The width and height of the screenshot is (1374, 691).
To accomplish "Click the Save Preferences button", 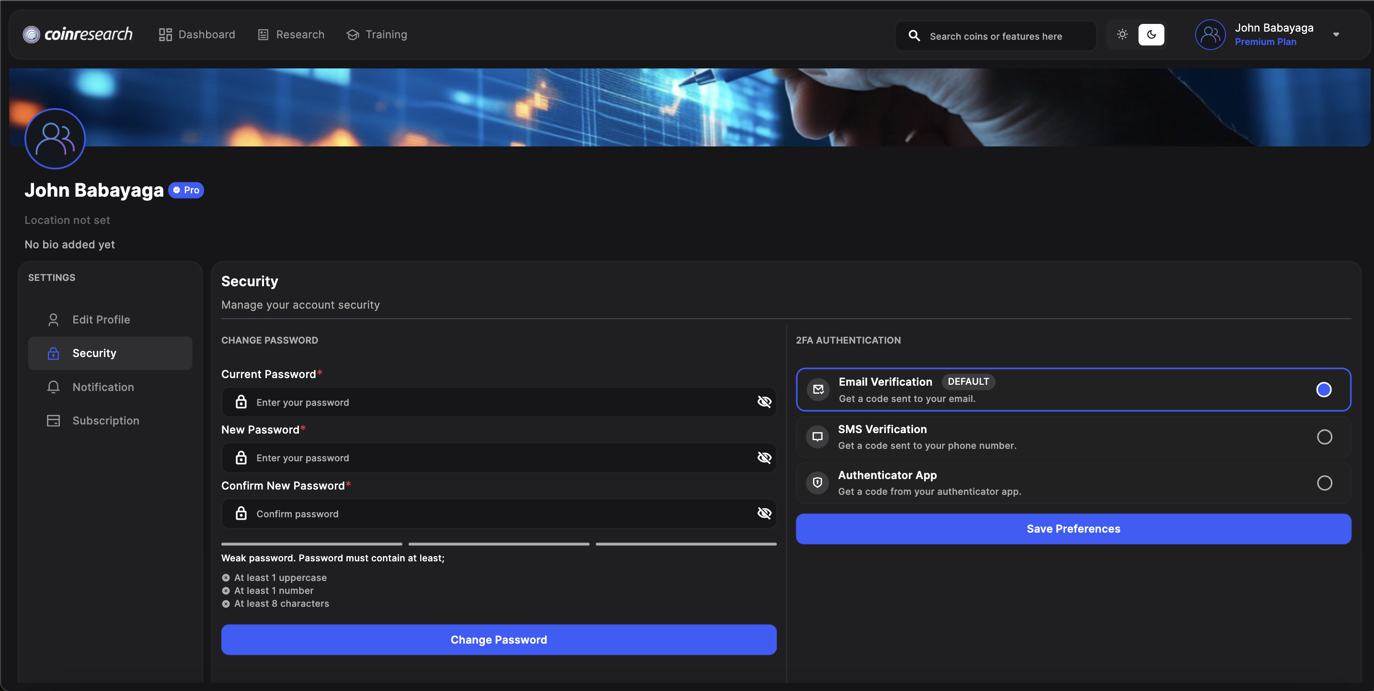I will click(1073, 528).
